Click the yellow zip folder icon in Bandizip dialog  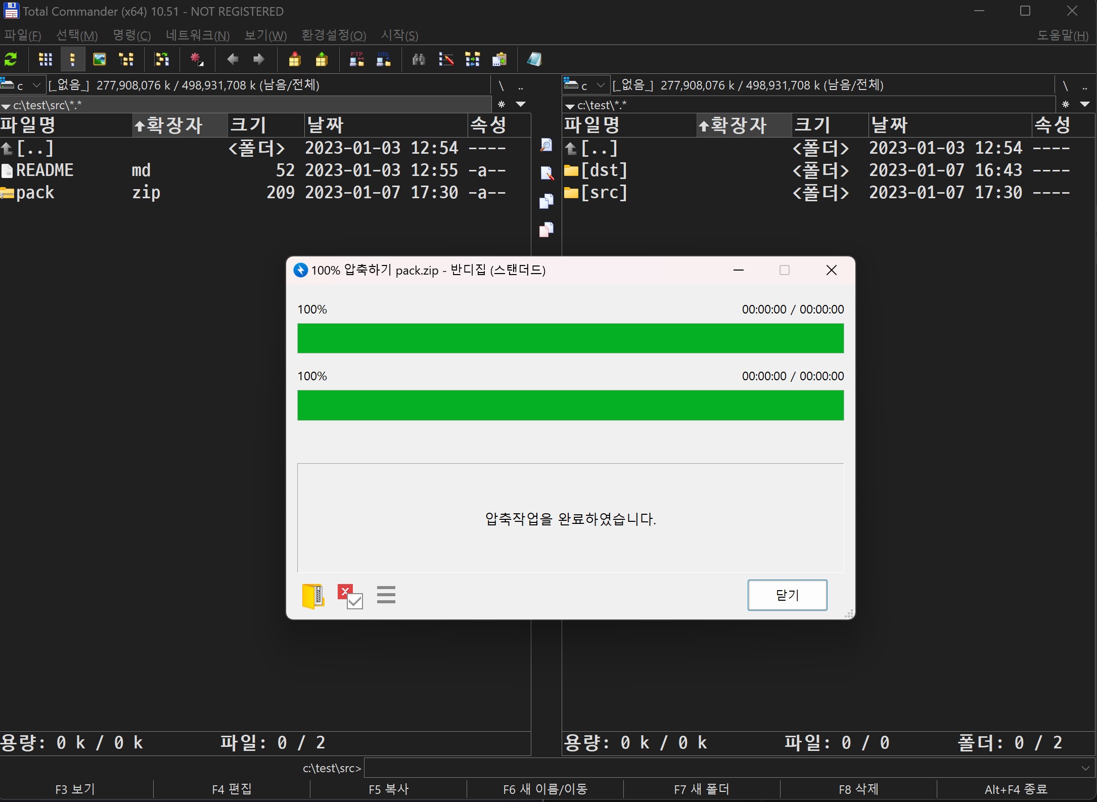click(313, 596)
